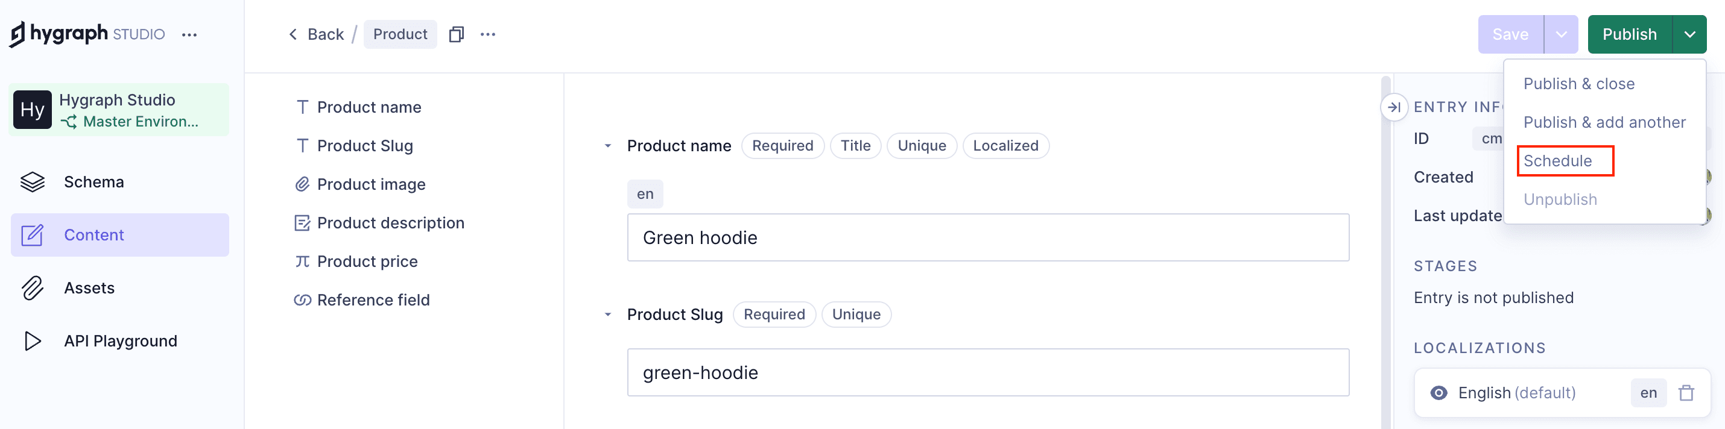Image resolution: width=1725 pixels, height=429 pixels.
Task: Choose Publish & close option
Action: tap(1578, 84)
